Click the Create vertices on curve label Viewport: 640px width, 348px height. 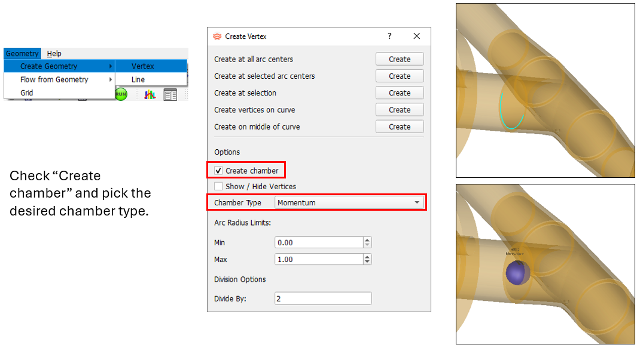point(255,110)
